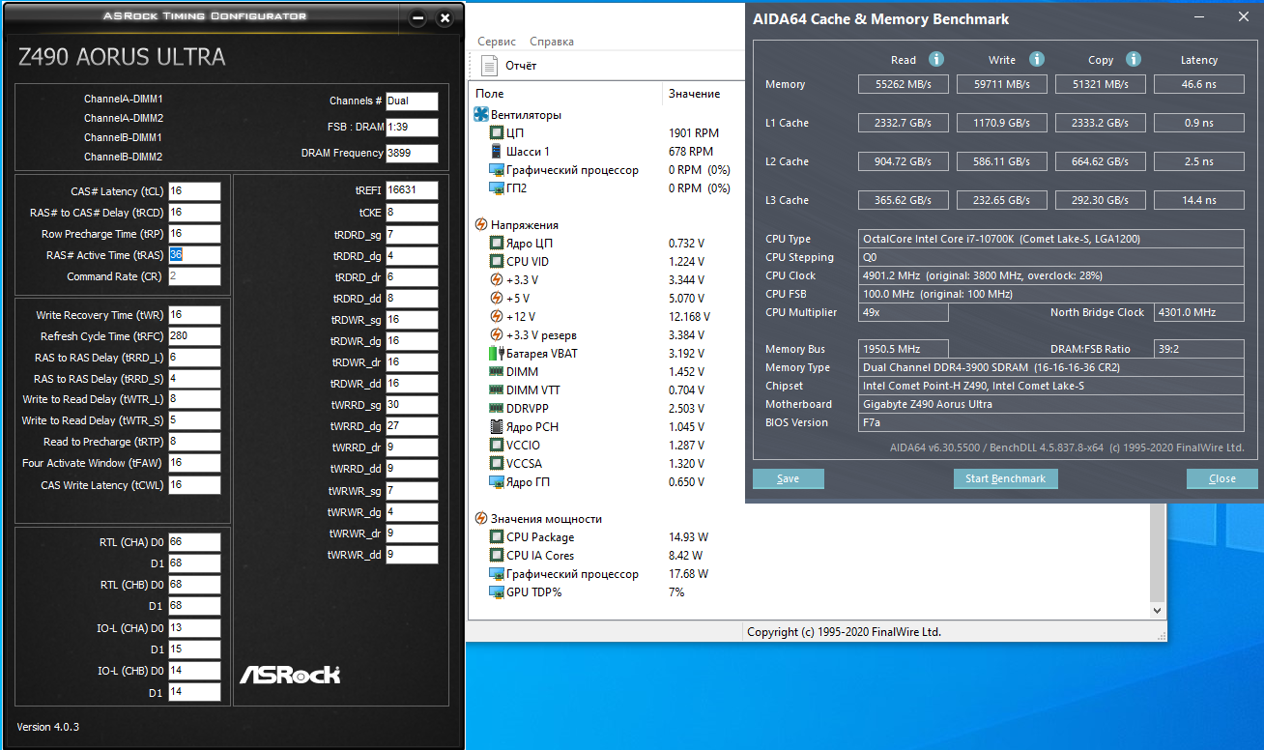Click the RAS# to CAS# Delay (tRCD) field
Viewport: 1264px width, 750px height.
[x=194, y=213]
